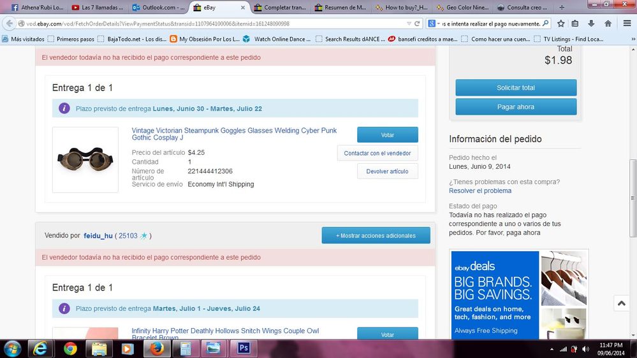Open Photoshop from the taskbar
Screen dimensions: 637x358
[244, 348]
